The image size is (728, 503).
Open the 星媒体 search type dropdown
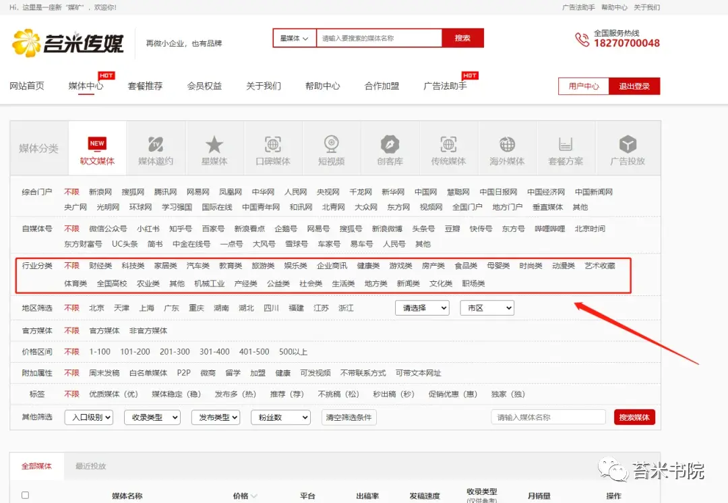pos(294,38)
